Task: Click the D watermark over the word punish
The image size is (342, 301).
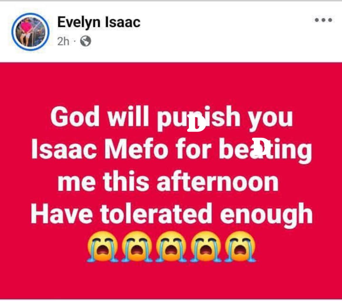Action: (196, 123)
